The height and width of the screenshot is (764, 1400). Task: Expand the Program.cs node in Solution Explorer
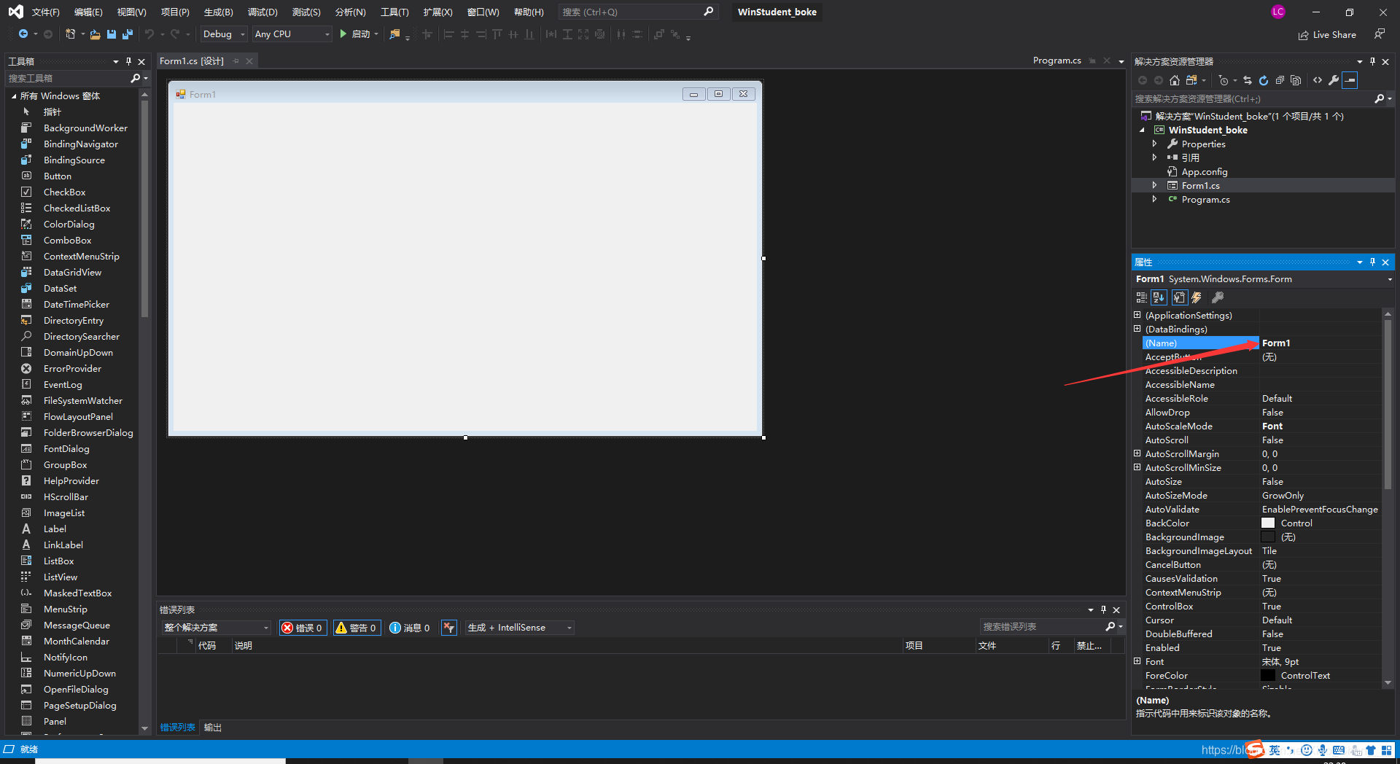(1154, 199)
